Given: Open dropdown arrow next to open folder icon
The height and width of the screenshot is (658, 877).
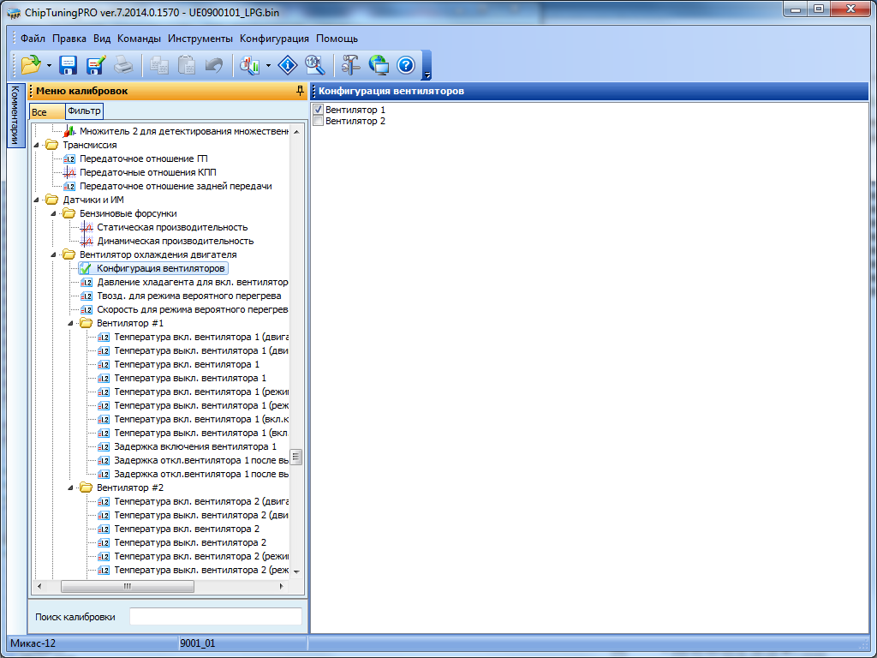Looking at the screenshot, I should (x=50, y=65).
